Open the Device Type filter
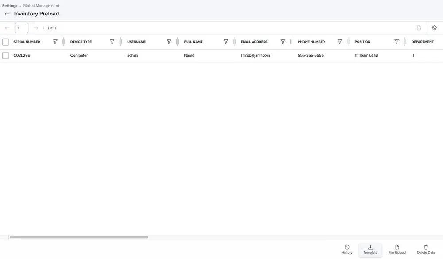The image size is (443, 259). click(x=112, y=41)
